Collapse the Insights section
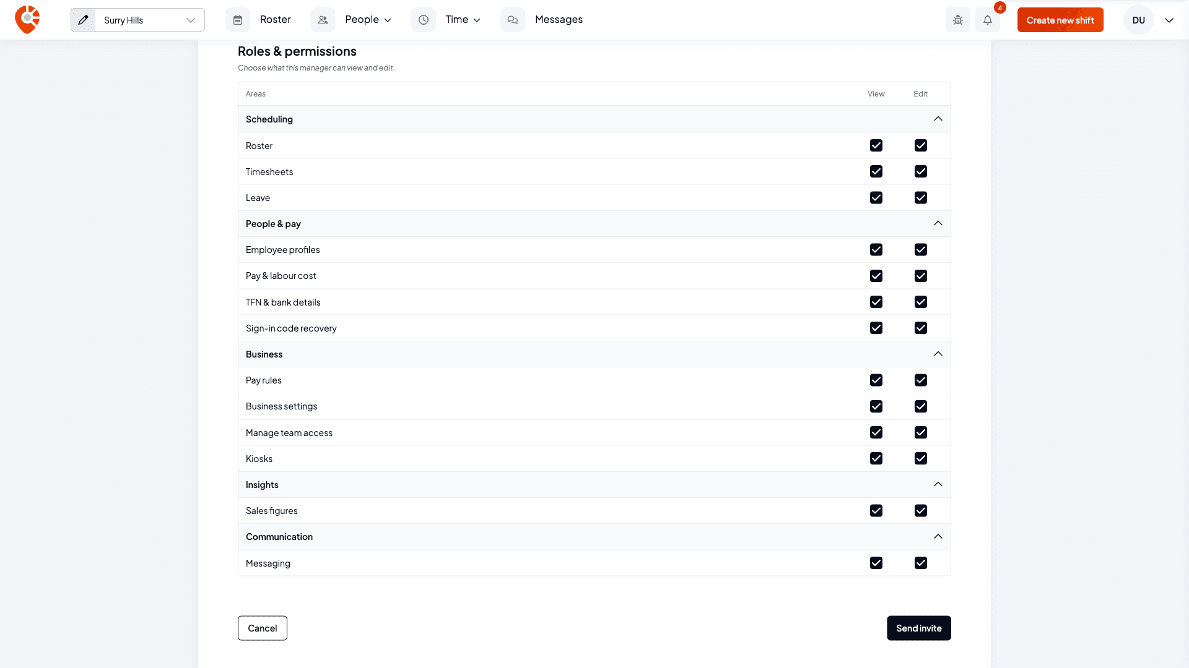Screen dimensions: 1189x668 [x=938, y=484]
